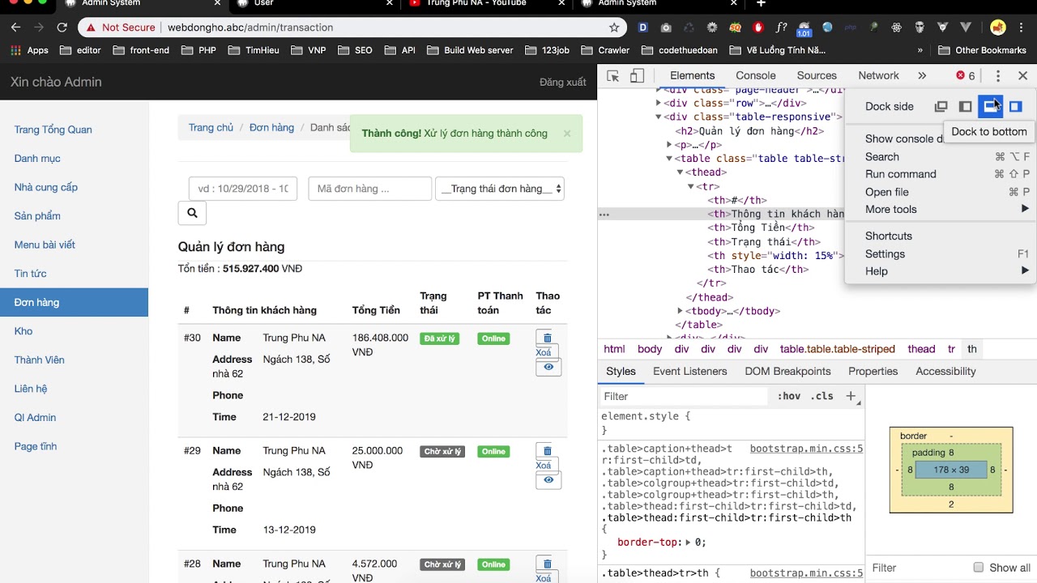The width and height of the screenshot is (1037, 583).
Task: Expand the tbody node
Action: pyautogui.click(x=681, y=311)
